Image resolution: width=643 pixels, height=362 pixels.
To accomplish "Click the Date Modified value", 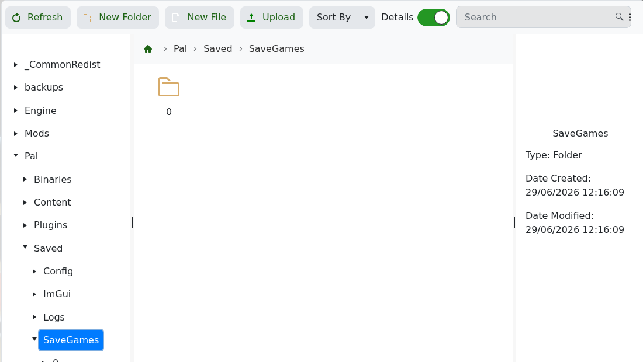I will pyautogui.click(x=575, y=229).
